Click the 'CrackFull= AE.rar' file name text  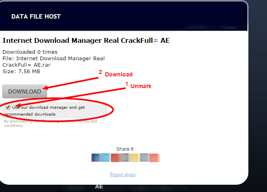point(27,65)
